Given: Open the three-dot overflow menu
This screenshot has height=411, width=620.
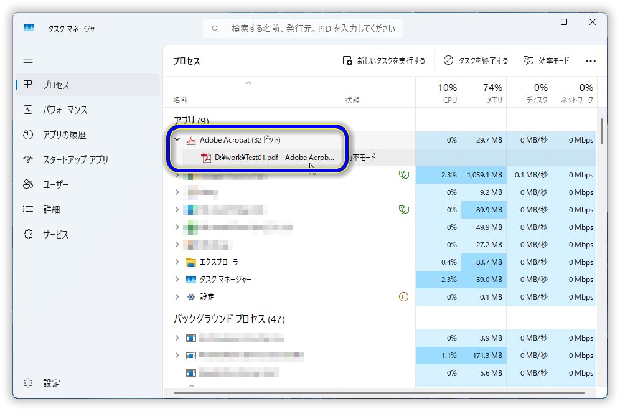Looking at the screenshot, I should [x=590, y=60].
